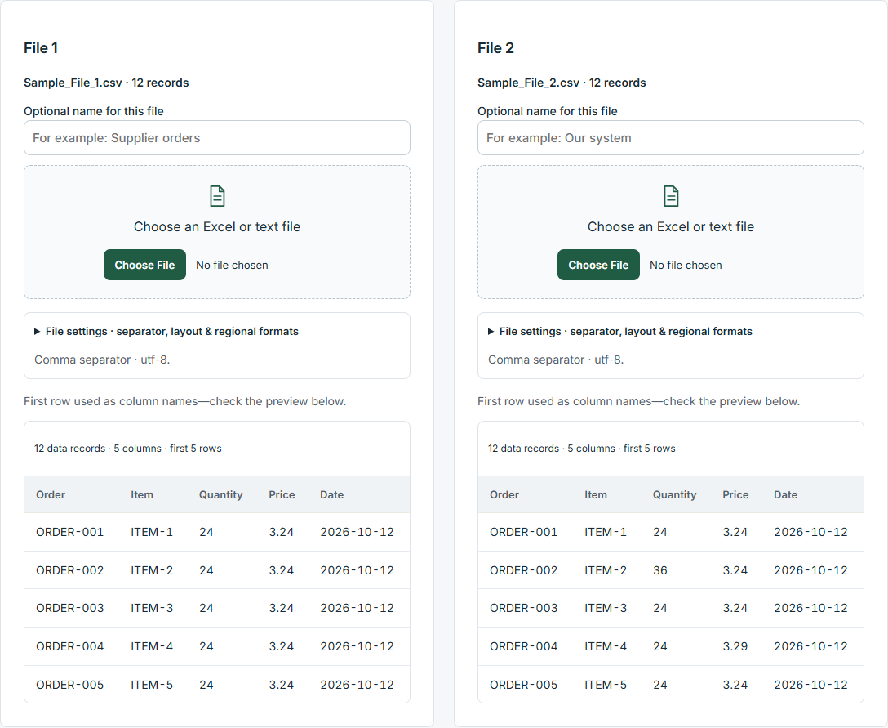Viewport: 888px width, 728px height.
Task: Click Sample_File_2.csv file name text
Action: click(528, 83)
